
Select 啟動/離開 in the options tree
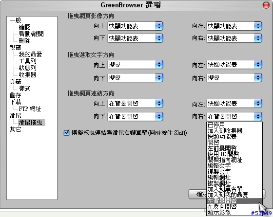click(x=31, y=34)
